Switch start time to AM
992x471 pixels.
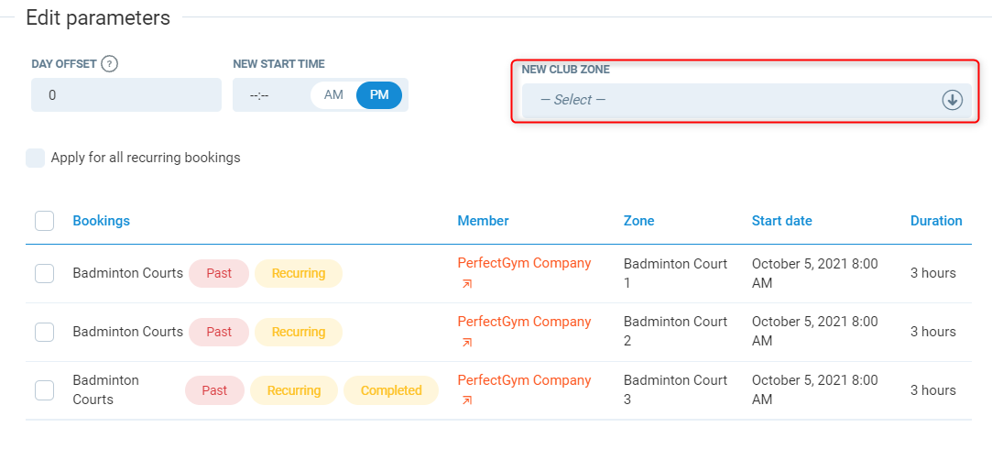click(333, 95)
